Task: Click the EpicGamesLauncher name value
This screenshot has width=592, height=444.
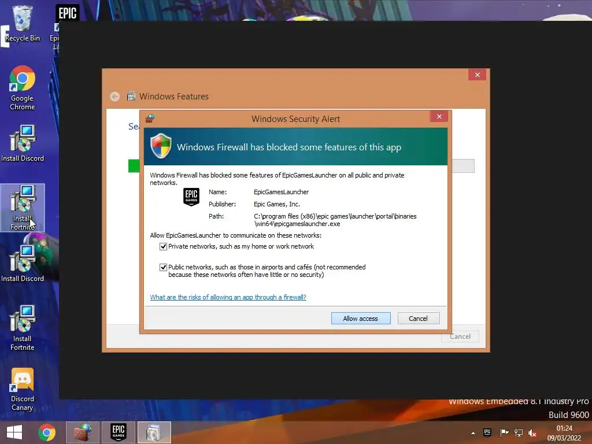Action: point(282,192)
